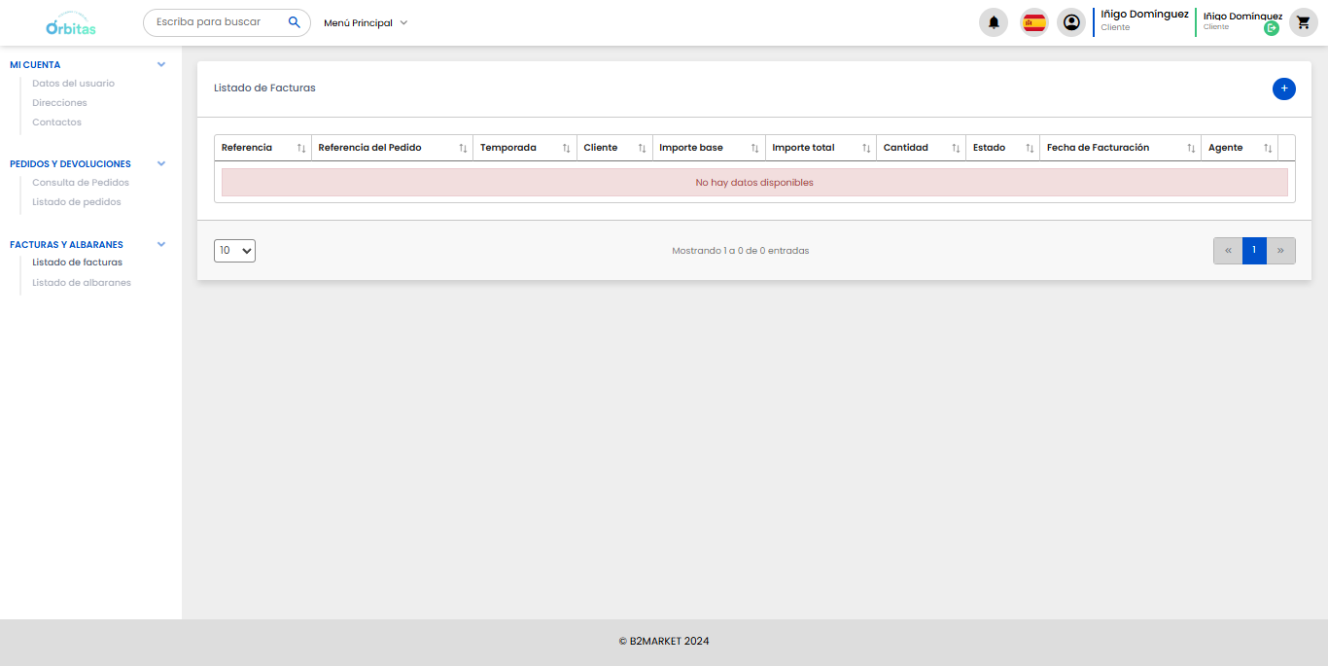1328x666 pixels.
Task: Click the notifications bell icon
Action: pos(993,22)
